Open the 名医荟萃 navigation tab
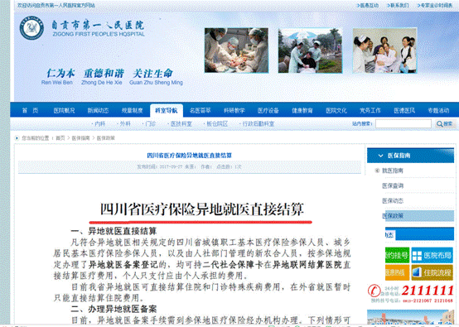459x327 pixels. point(201,110)
